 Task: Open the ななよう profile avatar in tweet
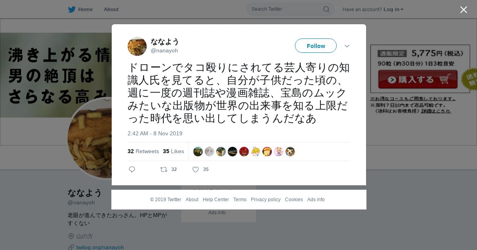click(x=137, y=46)
